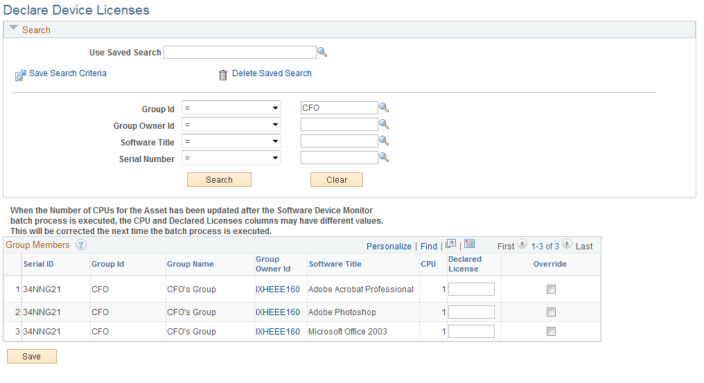This screenshot has height=383, width=704.
Task: Click the download grid to spreadsheet icon
Action: [469, 244]
